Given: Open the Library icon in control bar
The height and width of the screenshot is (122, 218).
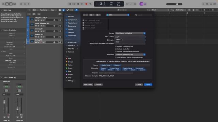Looking at the screenshot, I should (3, 4).
